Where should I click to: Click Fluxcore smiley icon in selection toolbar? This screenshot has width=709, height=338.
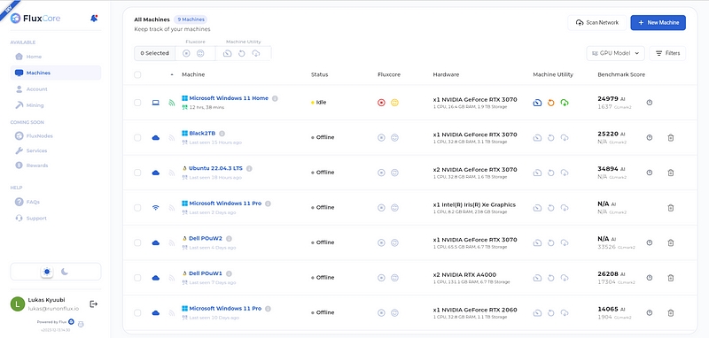200,53
